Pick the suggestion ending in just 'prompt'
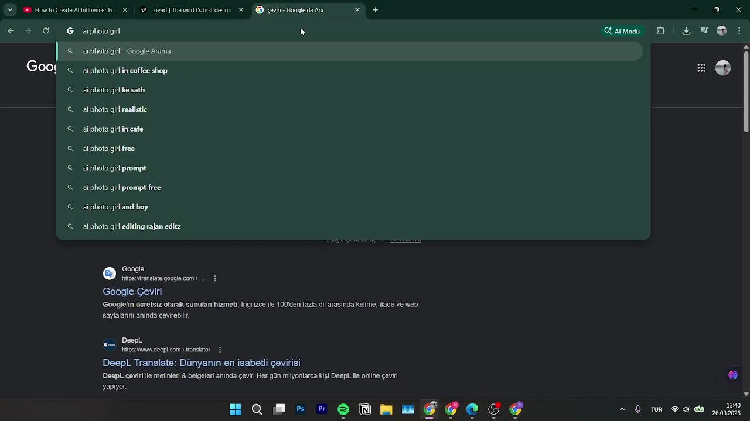This screenshot has width=750, height=421. [349, 168]
